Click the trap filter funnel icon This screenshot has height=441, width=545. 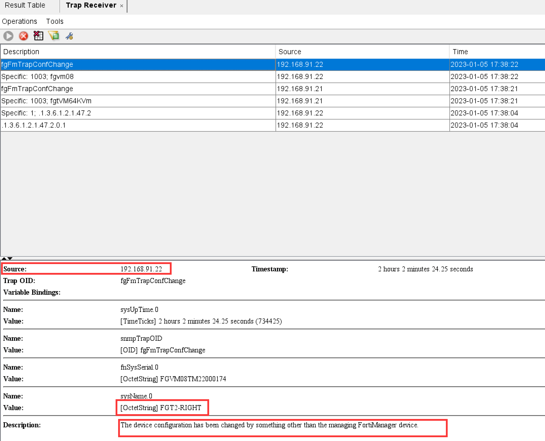[x=54, y=36]
